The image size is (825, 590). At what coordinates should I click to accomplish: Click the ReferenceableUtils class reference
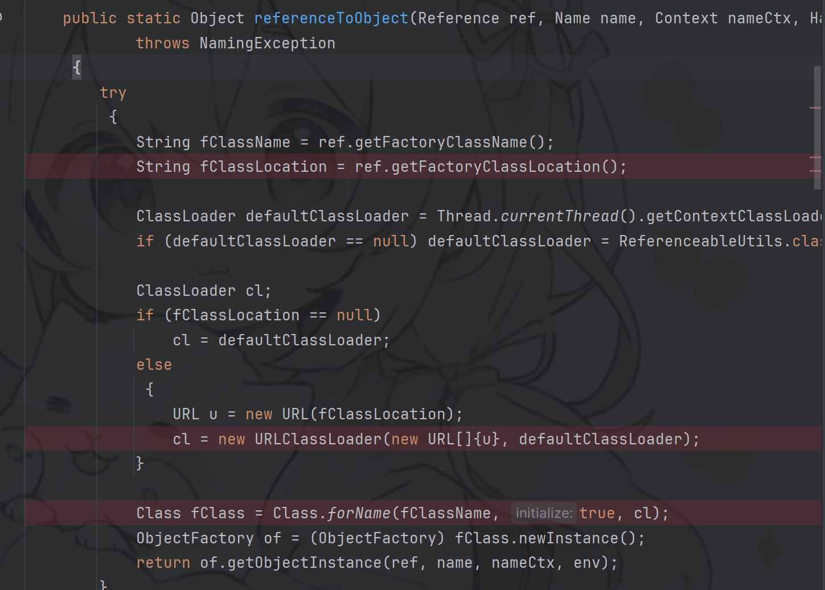700,241
